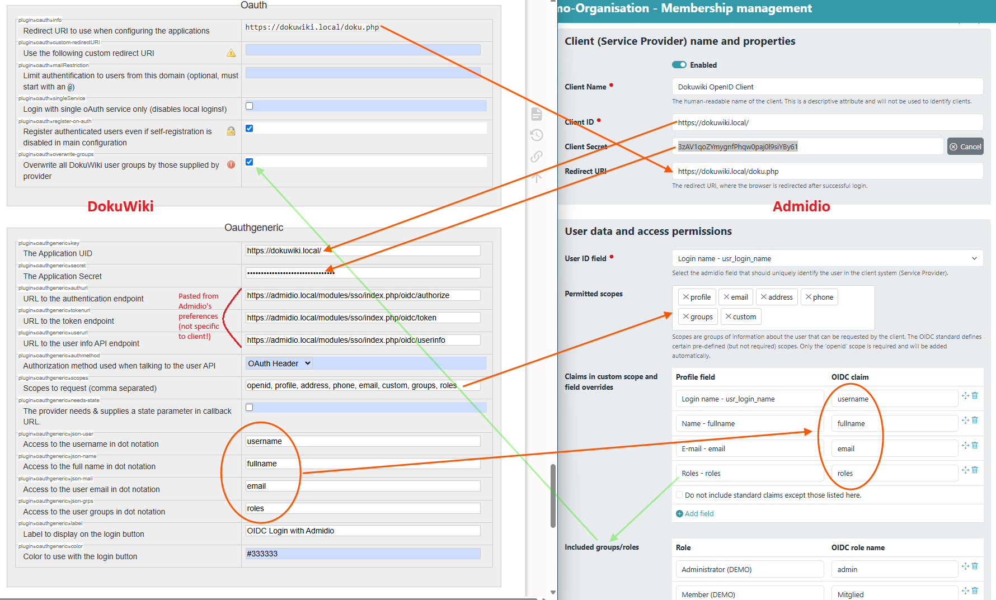996x600 pixels.
Task: Open the OAuth Header authorization method dropdown
Action: (x=279, y=363)
